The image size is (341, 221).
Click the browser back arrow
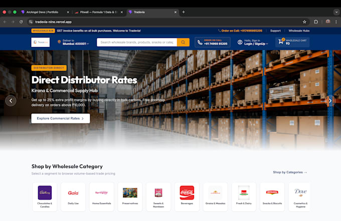[x=5, y=22]
